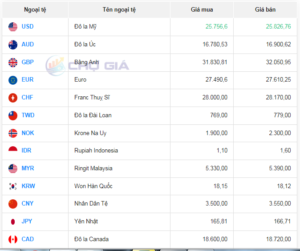Click the Norwegian flag icon for NOK

coord(13,133)
